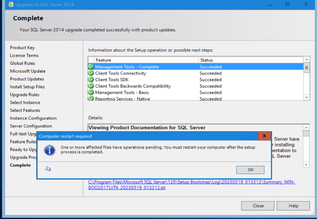
Task: Click down arrow of feature list scrollbar
Action: (x=306, y=97)
